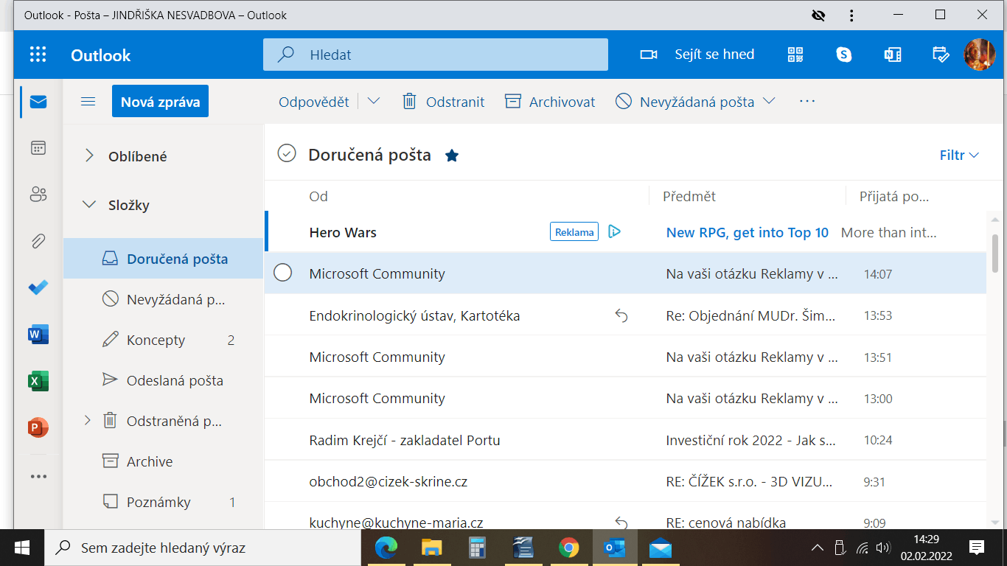Screen dimensions: 1007x566
Task: Open the Odeslaná pošta folder
Action: pos(163,380)
